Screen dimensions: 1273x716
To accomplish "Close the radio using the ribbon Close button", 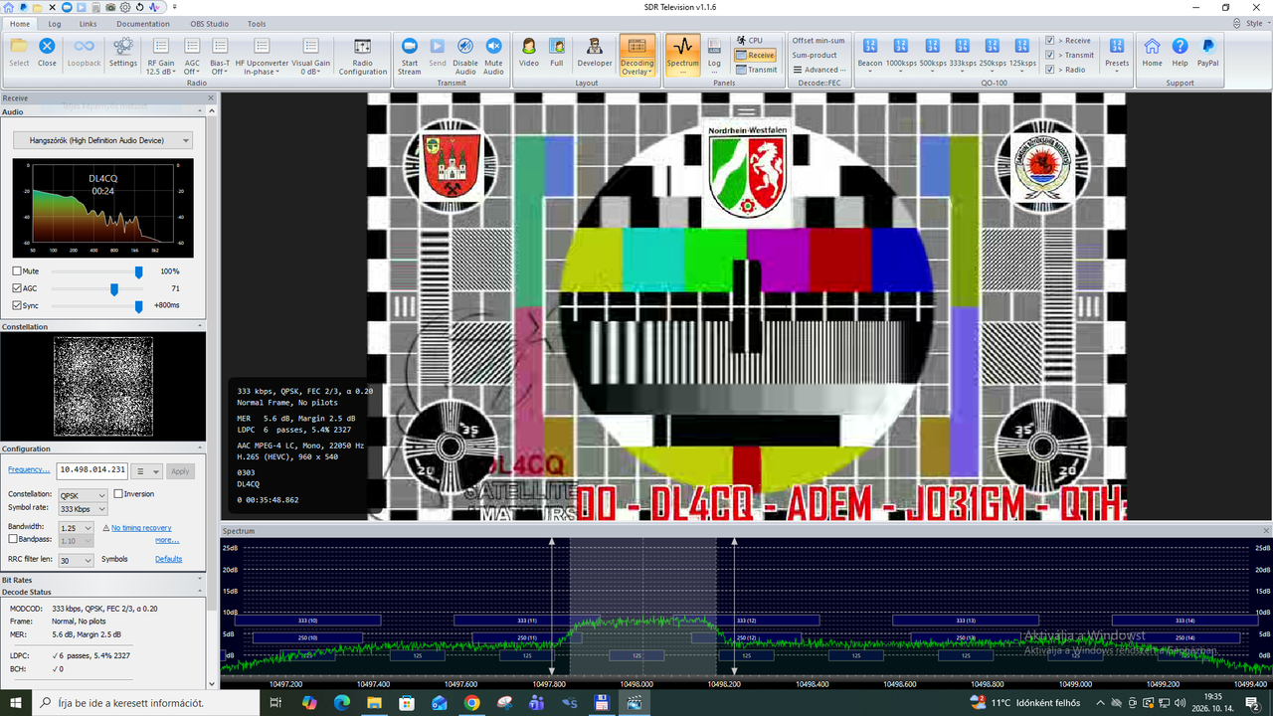I will [x=47, y=53].
